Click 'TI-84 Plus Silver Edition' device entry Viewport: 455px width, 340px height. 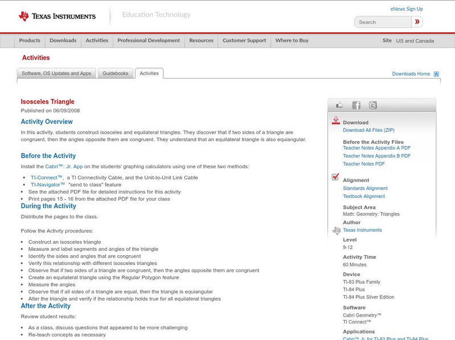pos(369,297)
